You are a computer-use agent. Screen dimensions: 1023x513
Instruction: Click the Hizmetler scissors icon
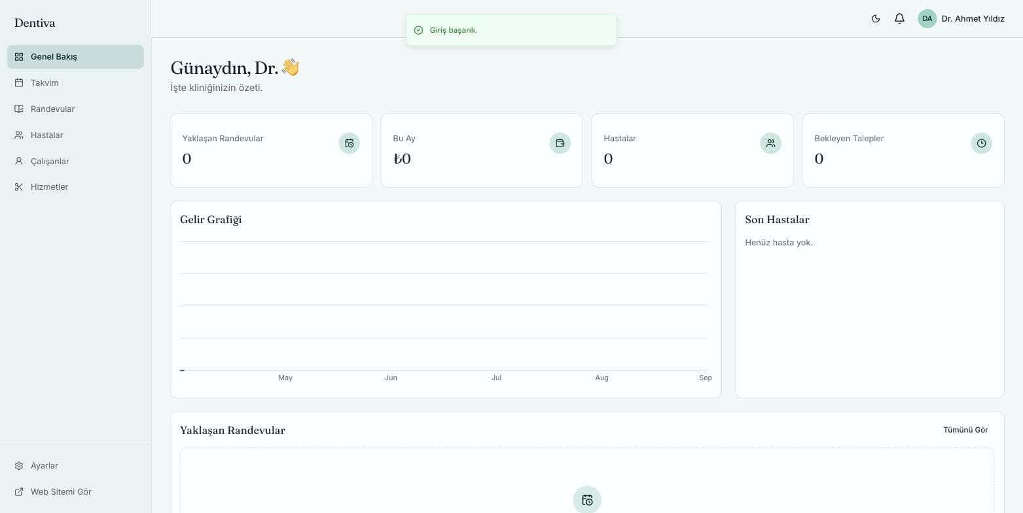(x=19, y=187)
